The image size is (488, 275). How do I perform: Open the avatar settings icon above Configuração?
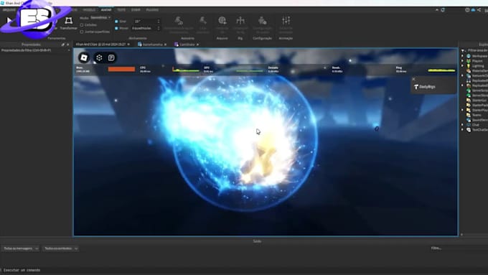point(263,21)
